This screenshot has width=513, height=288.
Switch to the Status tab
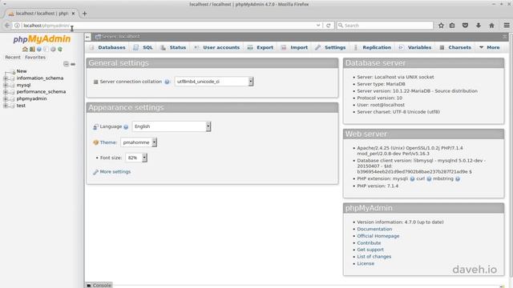click(173, 47)
